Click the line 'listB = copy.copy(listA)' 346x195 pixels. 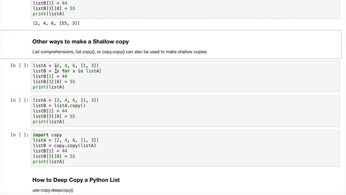64,146
